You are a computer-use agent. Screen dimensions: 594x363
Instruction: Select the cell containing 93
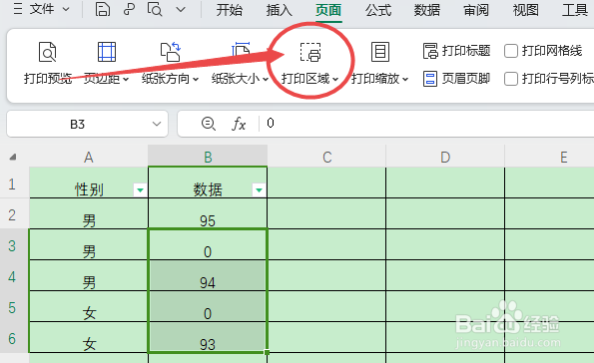208,338
